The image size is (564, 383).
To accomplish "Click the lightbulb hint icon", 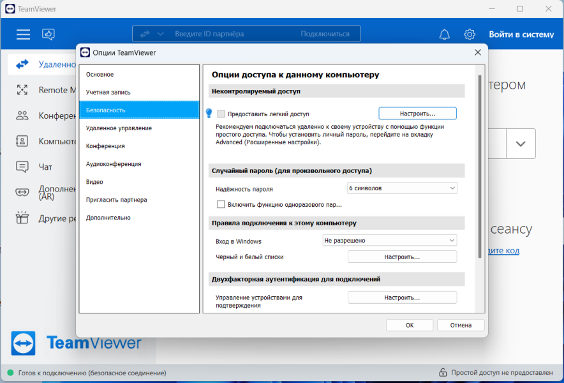I will (x=209, y=114).
